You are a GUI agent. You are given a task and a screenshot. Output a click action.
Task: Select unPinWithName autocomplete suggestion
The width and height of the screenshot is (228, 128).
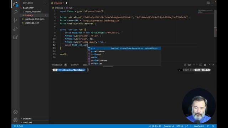coord(124,60)
